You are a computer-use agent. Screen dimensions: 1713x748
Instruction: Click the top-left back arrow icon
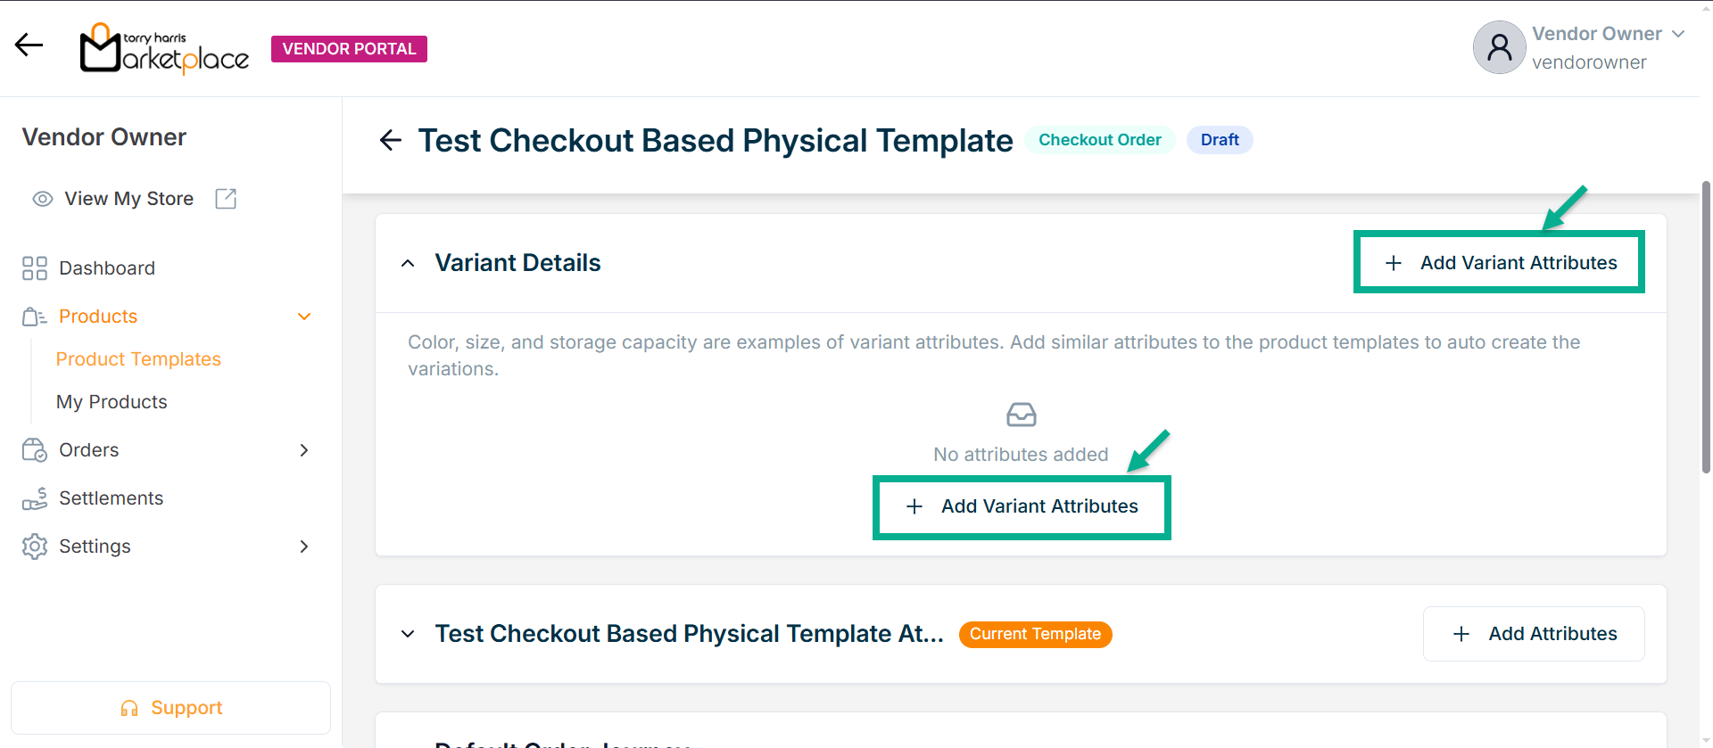coord(29,45)
